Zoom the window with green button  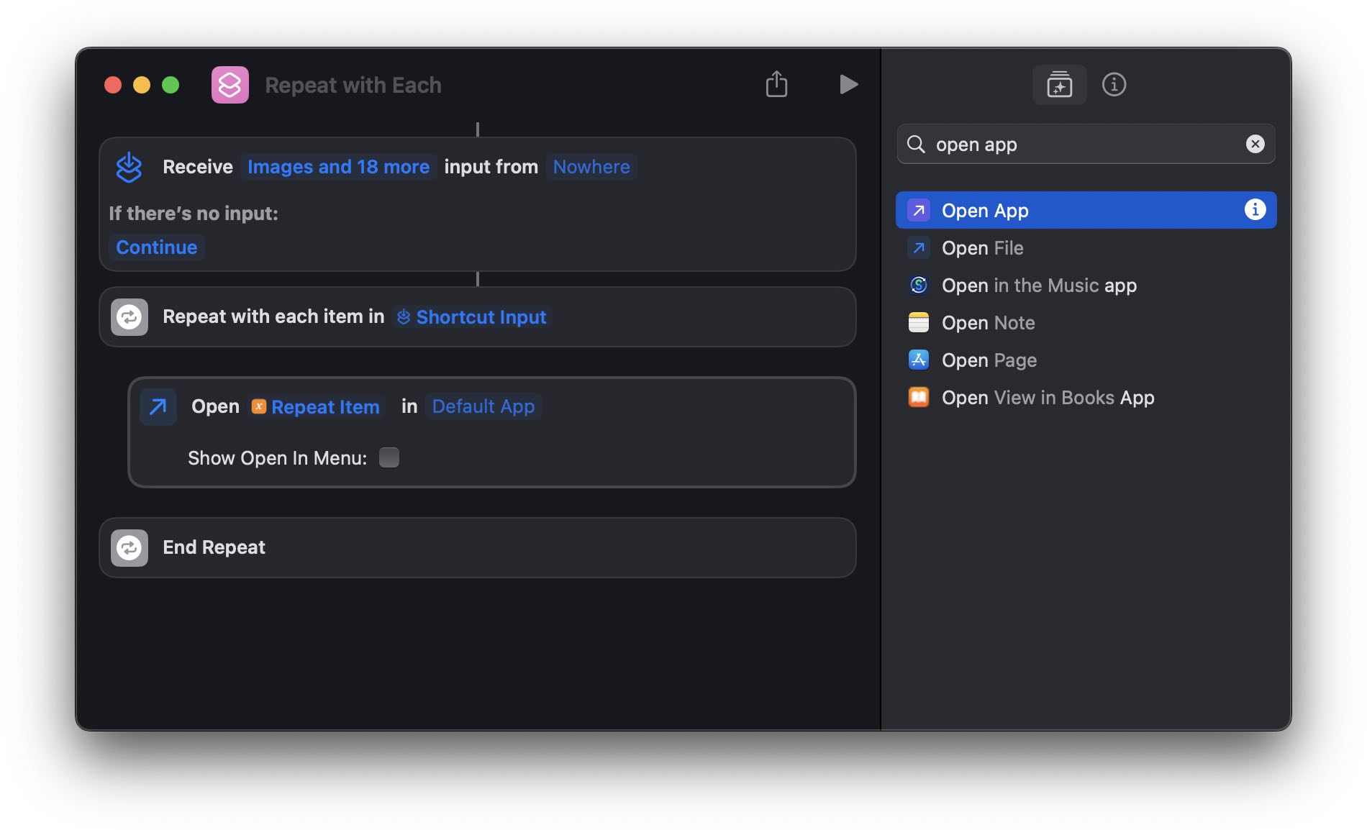click(x=171, y=85)
